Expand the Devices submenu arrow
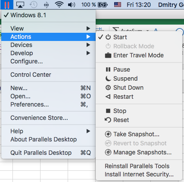This screenshot has height=182, width=184. click(88, 45)
